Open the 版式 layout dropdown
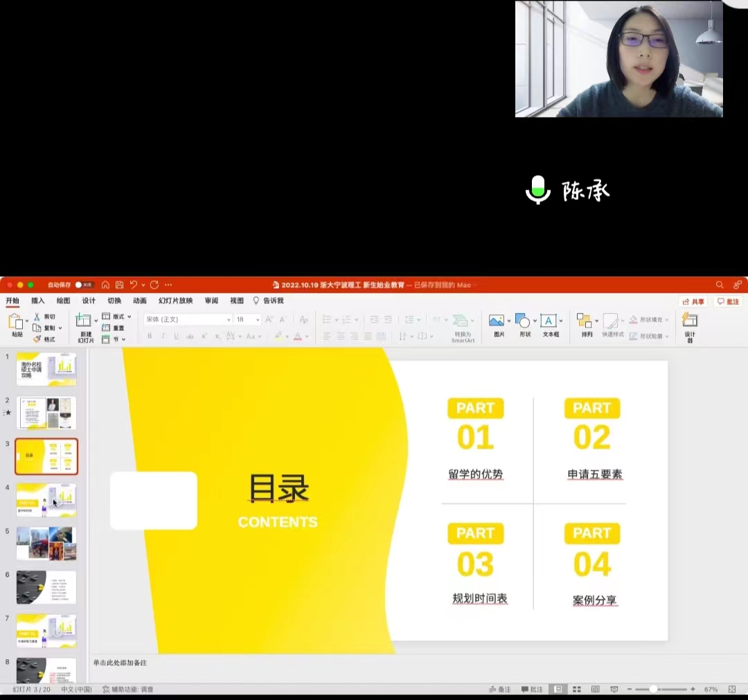 (117, 316)
